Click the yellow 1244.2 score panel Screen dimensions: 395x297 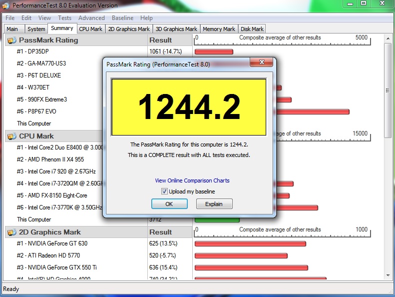(x=189, y=106)
